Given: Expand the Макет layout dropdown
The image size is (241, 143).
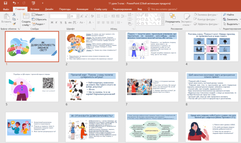Looking at the screenshot, I should (x=38, y=15).
